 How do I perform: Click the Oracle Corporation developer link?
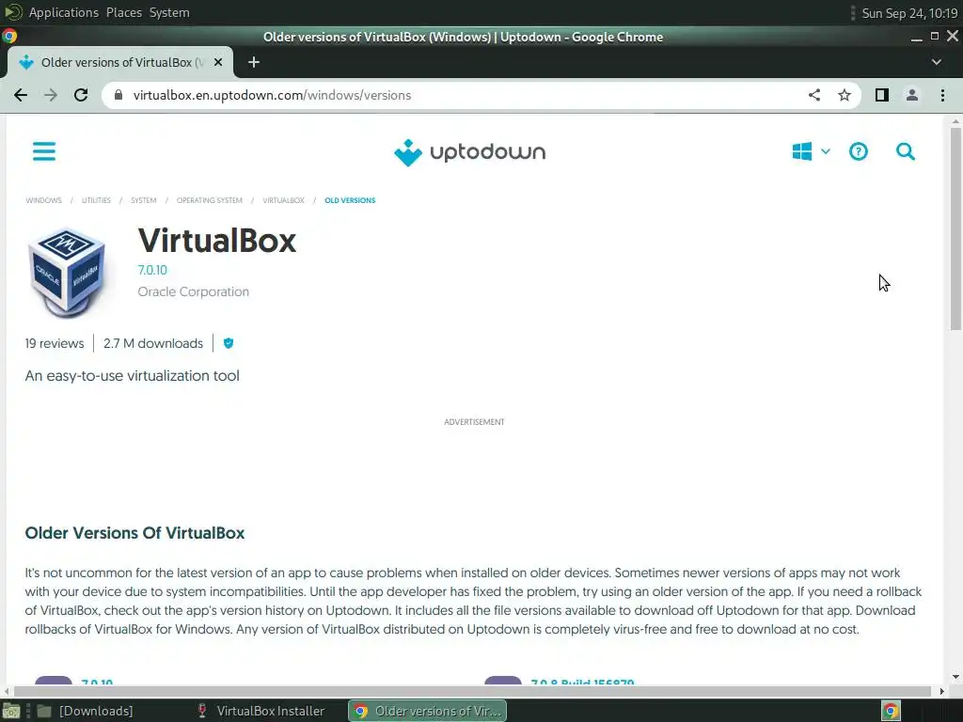click(194, 291)
